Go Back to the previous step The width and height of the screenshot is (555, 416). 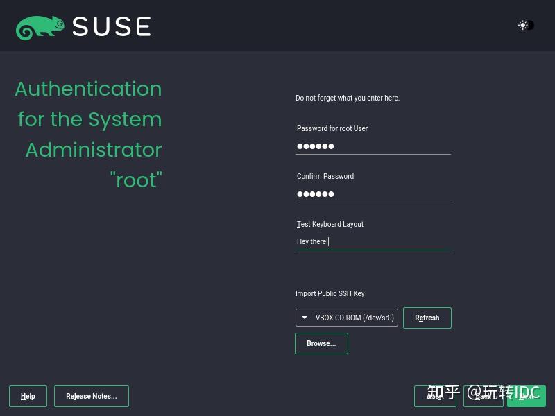click(484, 397)
